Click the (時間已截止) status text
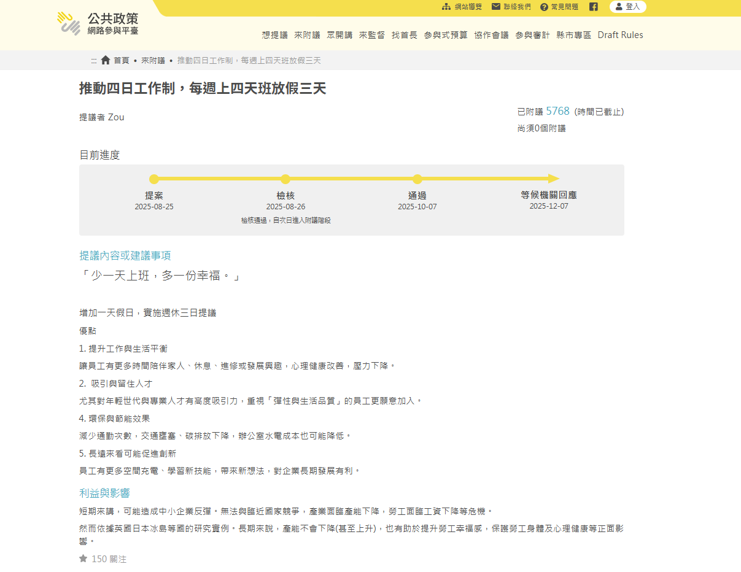The height and width of the screenshot is (572, 741). 599,112
